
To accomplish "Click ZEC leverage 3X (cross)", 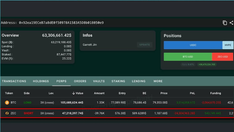I will (47, 113).
